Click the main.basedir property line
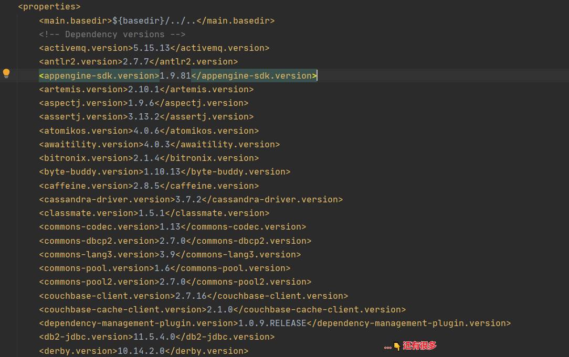569x357 pixels. (x=157, y=20)
